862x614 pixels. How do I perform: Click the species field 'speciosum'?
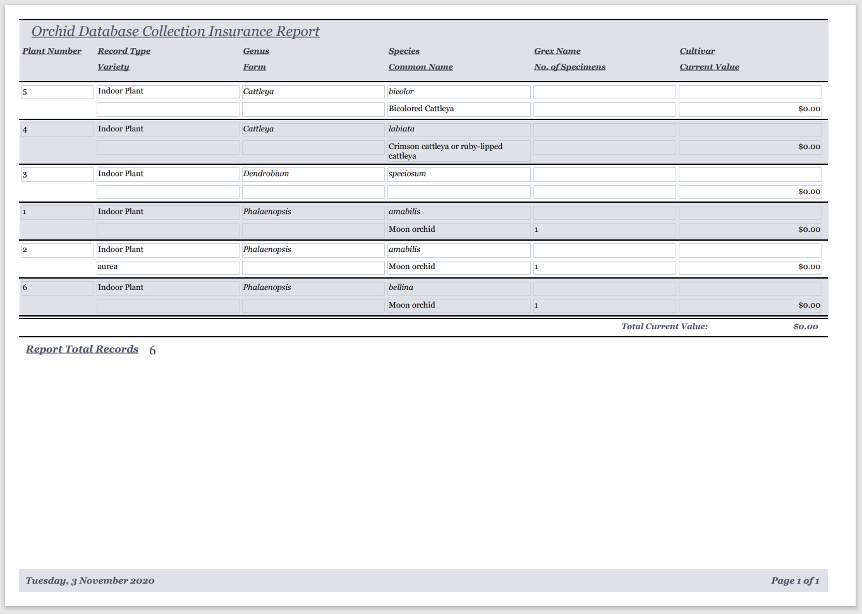459,175
